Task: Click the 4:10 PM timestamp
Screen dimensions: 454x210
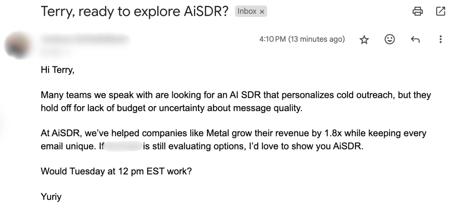Action: tap(302, 39)
